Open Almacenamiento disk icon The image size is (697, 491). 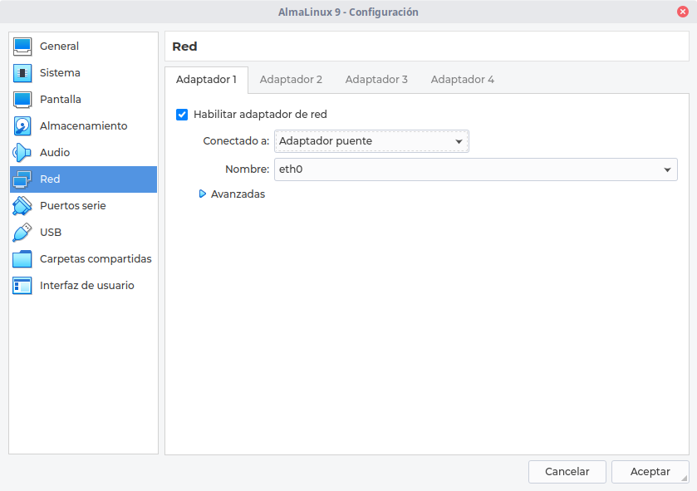click(x=22, y=126)
